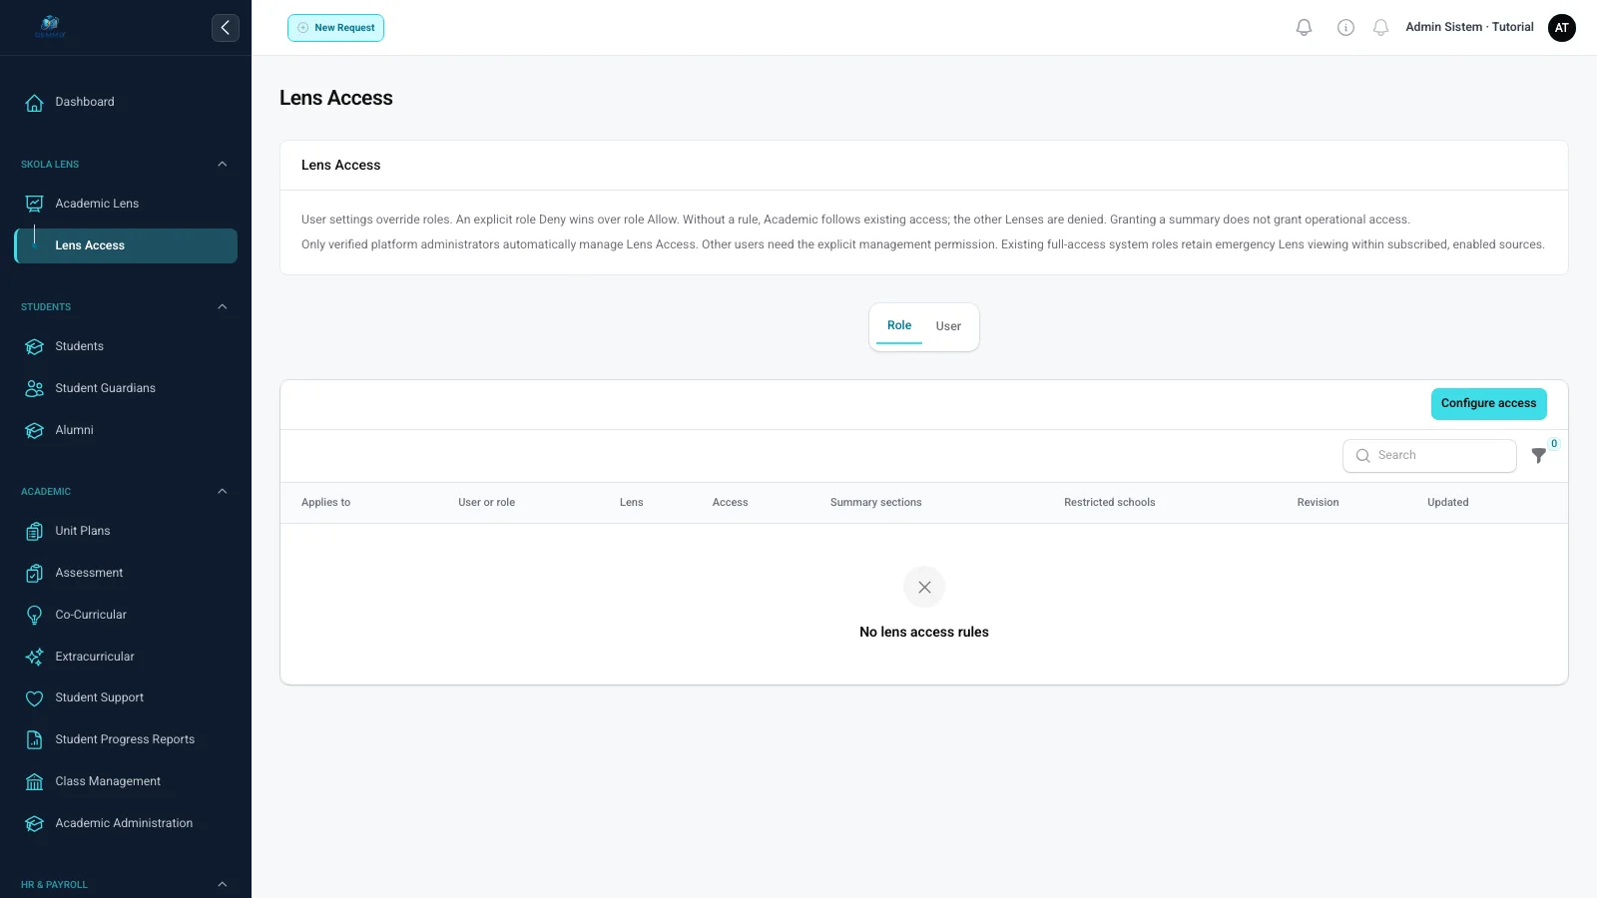
Task: Click the Academic Administration icon
Action: point(34,823)
